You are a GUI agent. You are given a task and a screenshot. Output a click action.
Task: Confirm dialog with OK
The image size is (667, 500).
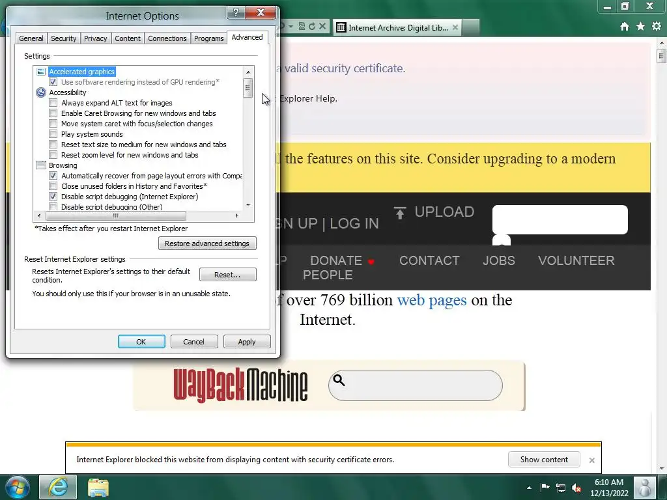(x=141, y=342)
